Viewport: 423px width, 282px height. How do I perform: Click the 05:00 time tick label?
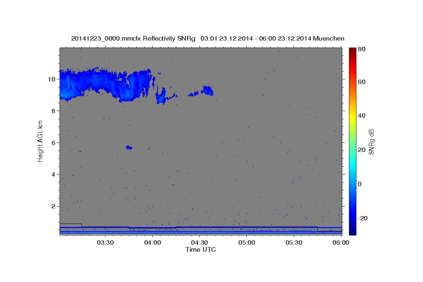click(x=247, y=243)
